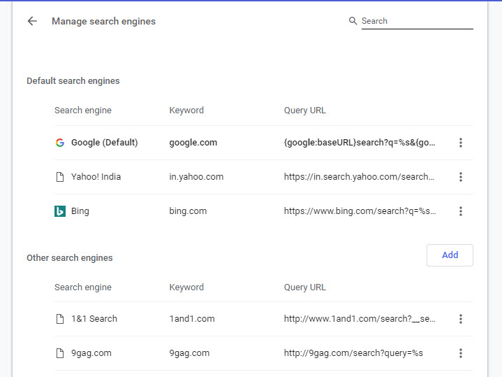This screenshot has width=502, height=377.
Task: Click the Manage search engines title
Action: [x=104, y=21]
